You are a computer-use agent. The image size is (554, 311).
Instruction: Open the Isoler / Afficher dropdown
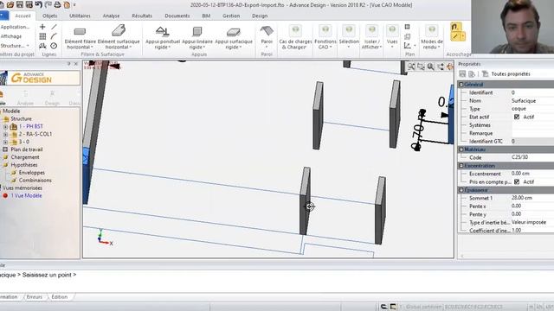(371, 44)
